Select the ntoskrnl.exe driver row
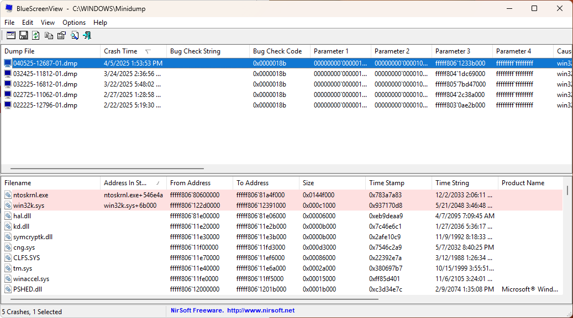The width and height of the screenshot is (573, 318). point(282,195)
